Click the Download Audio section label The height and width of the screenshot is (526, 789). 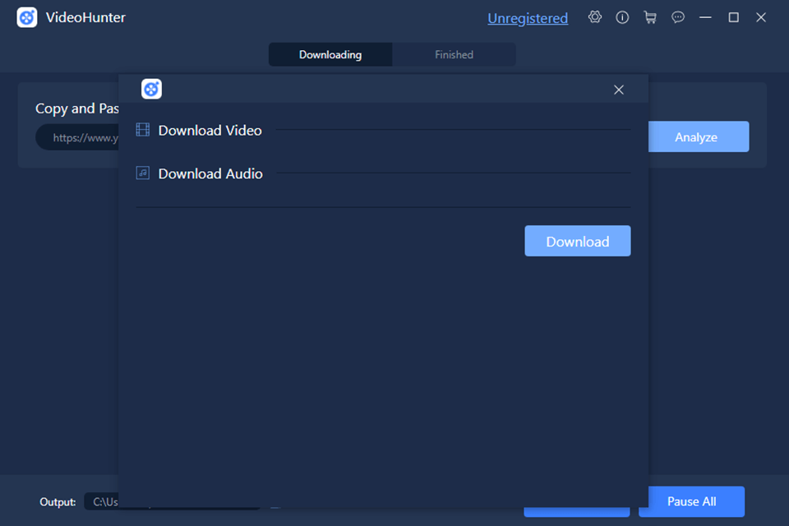[x=210, y=173]
